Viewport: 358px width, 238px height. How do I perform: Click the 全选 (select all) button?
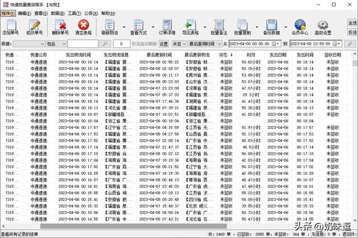[x=352, y=24]
